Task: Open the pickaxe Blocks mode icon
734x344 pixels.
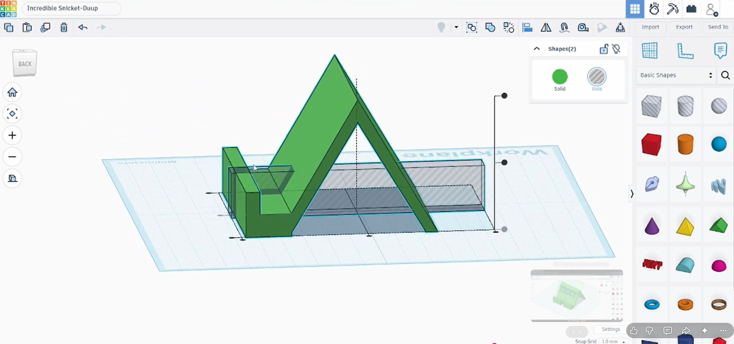Action: coord(673,9)
